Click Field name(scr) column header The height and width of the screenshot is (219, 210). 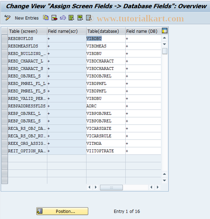coord(67,31)
